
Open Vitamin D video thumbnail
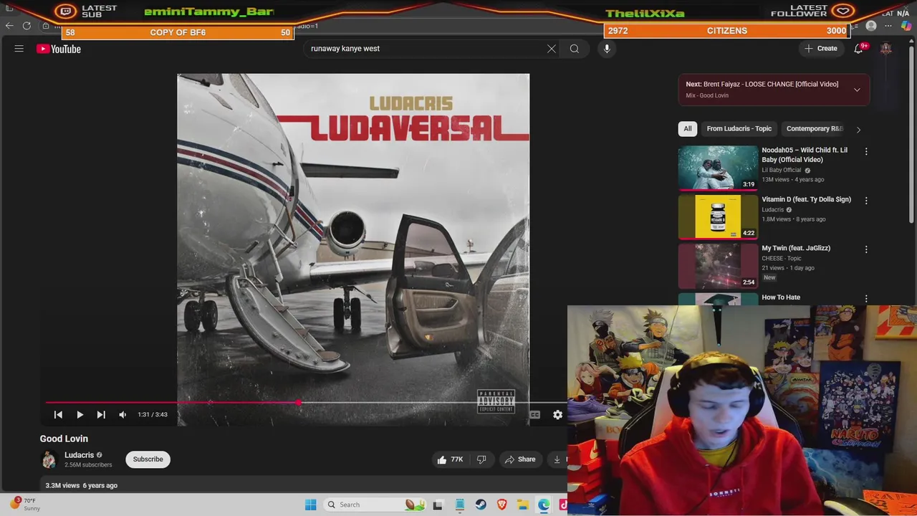718,216
